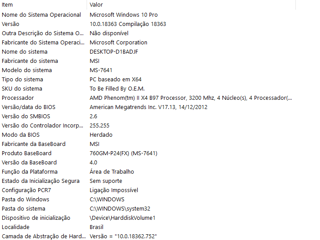Click the Item column header

[43, 5]
